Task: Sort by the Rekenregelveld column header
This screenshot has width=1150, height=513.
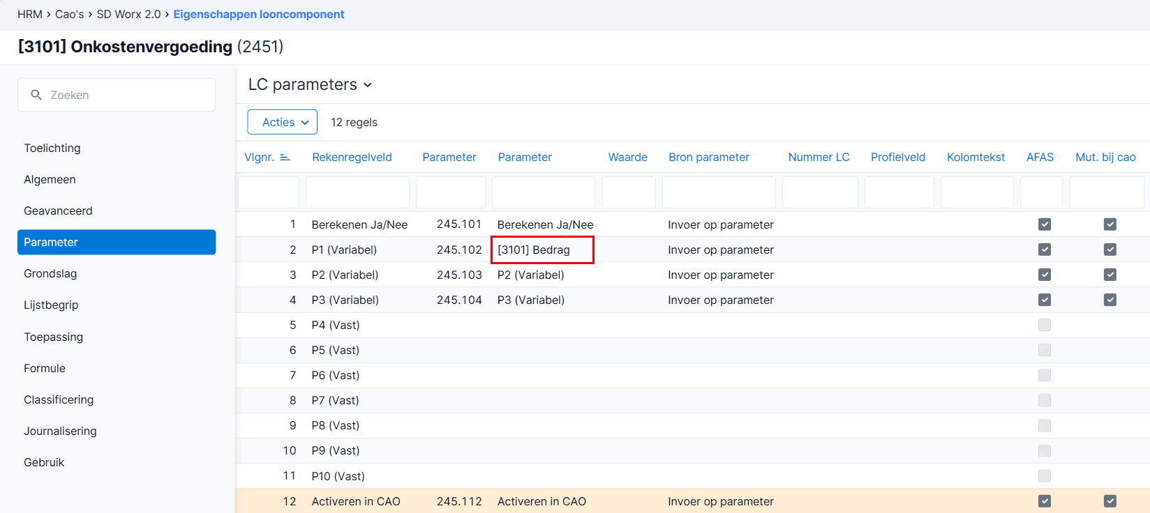Action: [352, 158]
